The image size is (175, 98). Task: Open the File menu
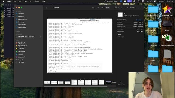(x=15, y=1)
